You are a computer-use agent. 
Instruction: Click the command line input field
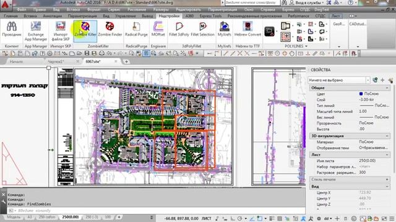pos(157,211)
